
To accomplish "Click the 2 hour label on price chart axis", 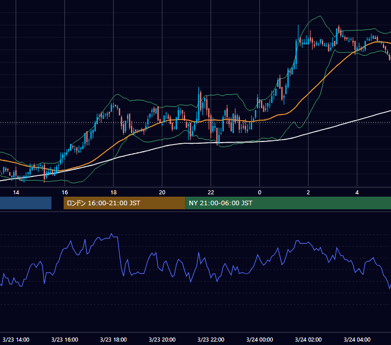I will [x=308, y=193].
